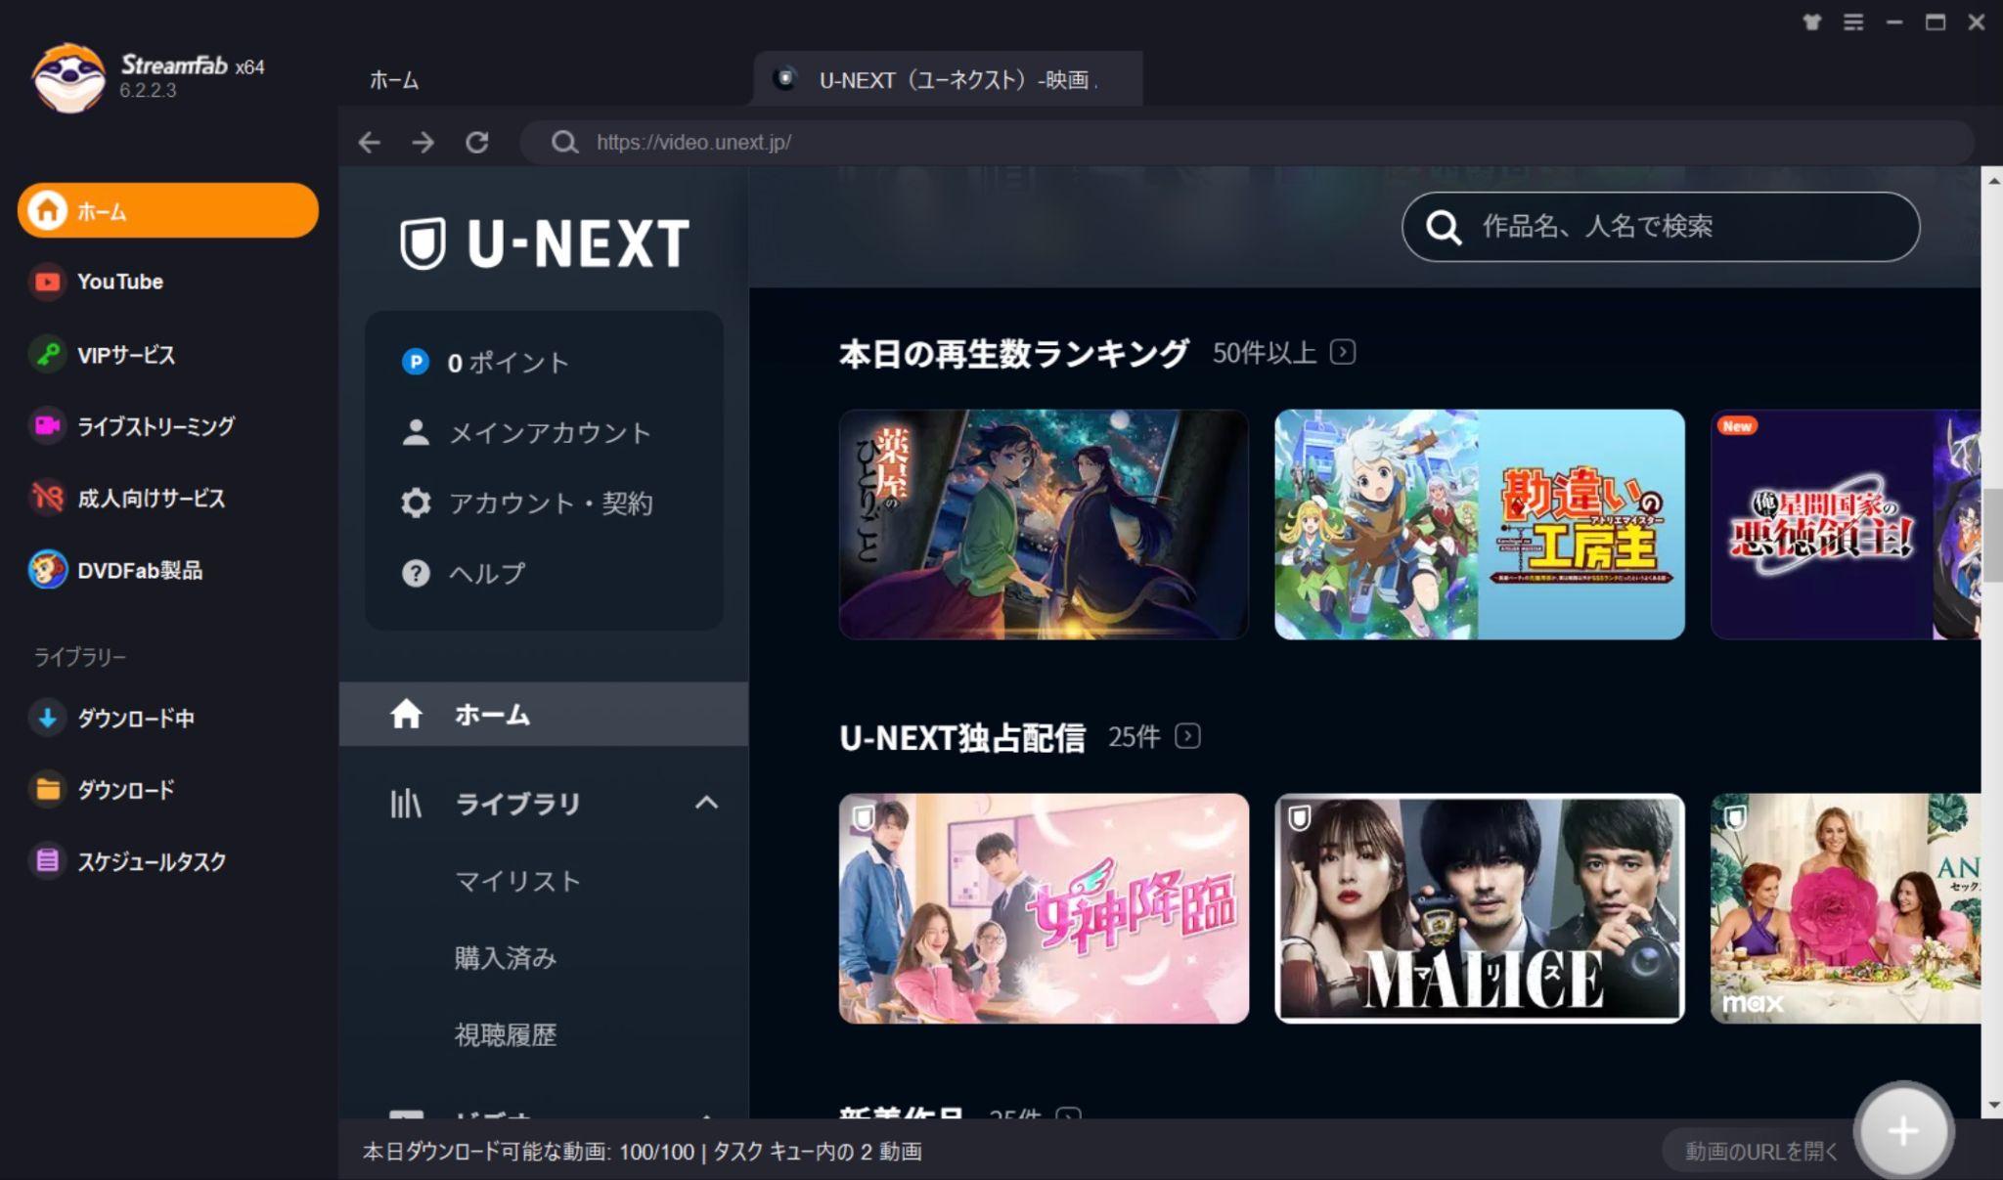Click the U-NEXT logo
The width and height of the screenshot is (2003, 1180).
545,243
